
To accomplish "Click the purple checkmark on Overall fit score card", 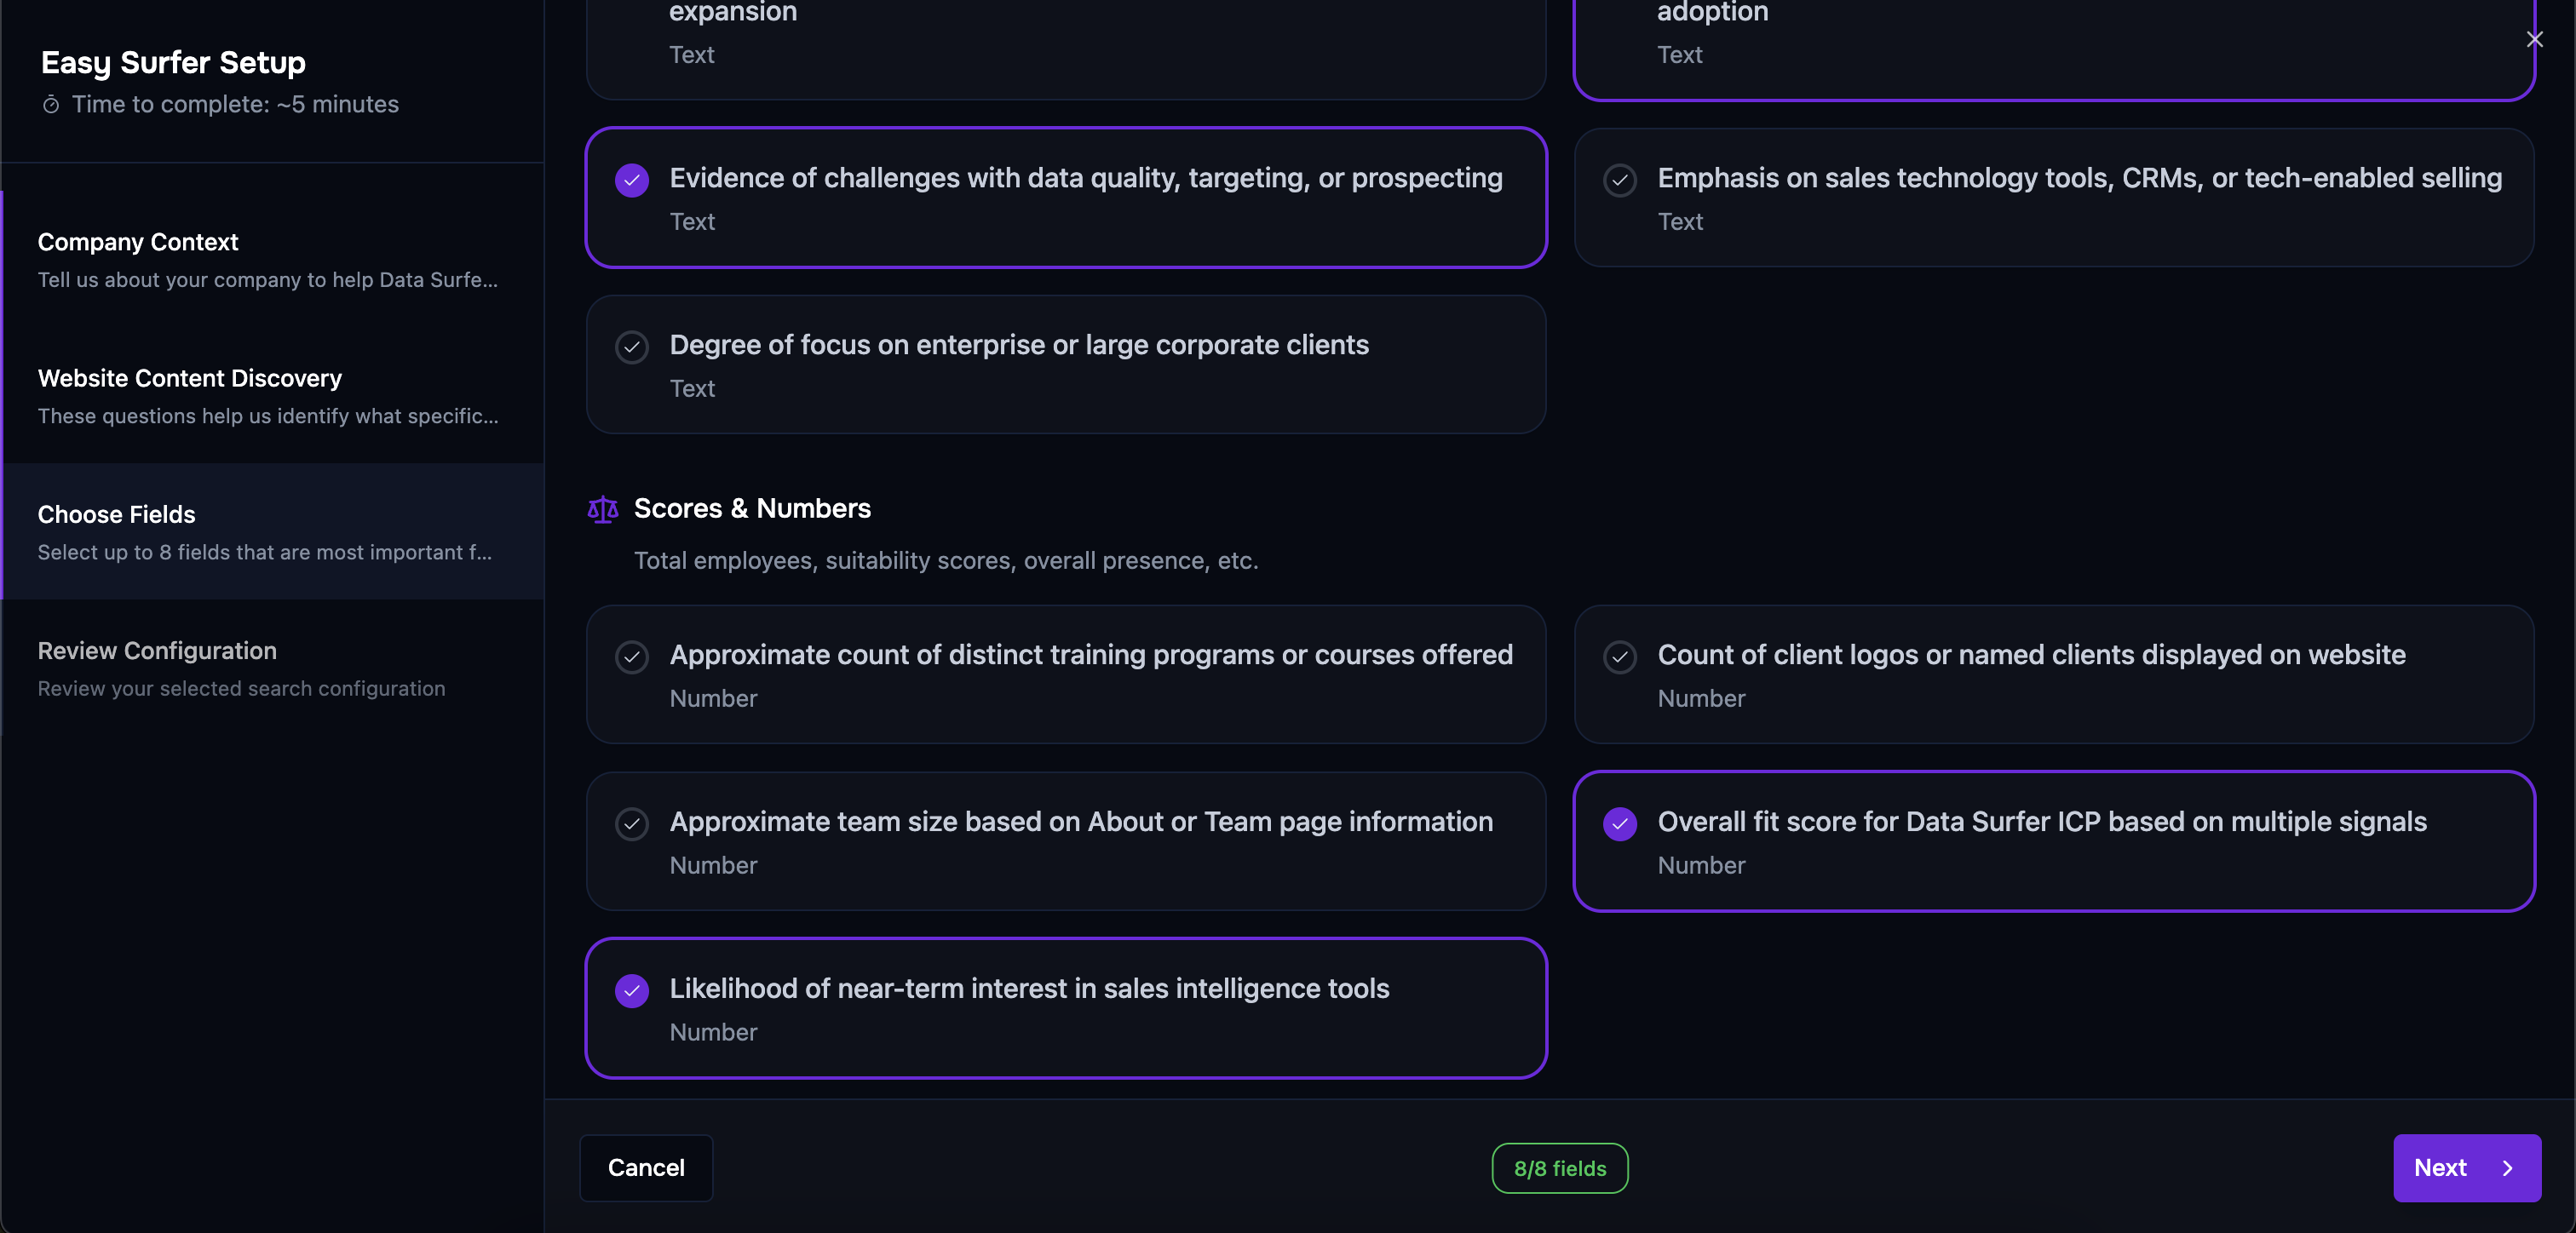I will point(1619,825).
